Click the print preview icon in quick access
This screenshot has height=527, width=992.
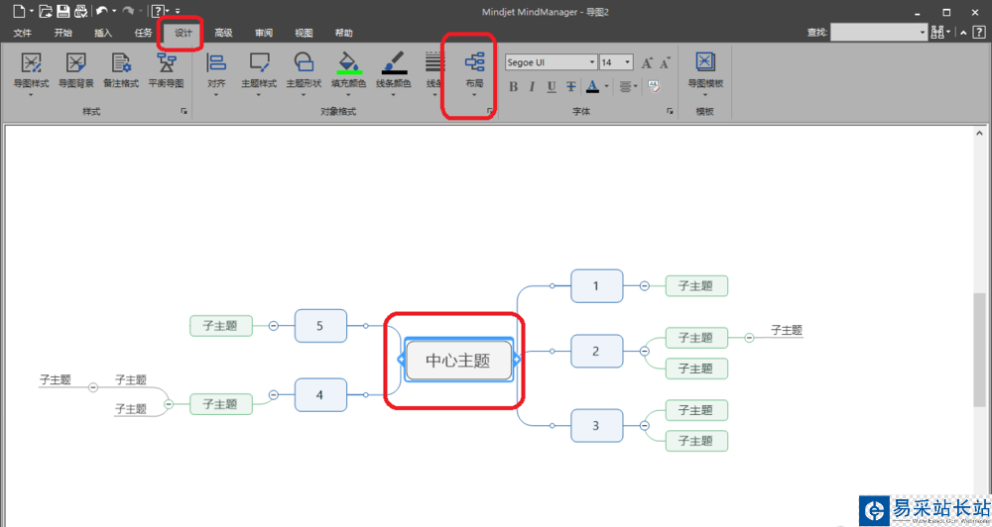pyautogui.click(x=80, y=11)
